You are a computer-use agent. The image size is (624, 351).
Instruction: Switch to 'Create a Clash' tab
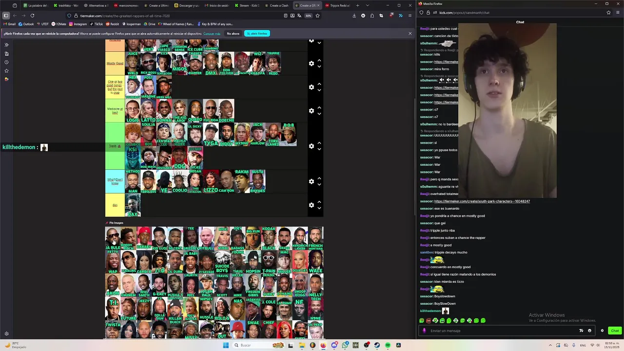(276, 5)
